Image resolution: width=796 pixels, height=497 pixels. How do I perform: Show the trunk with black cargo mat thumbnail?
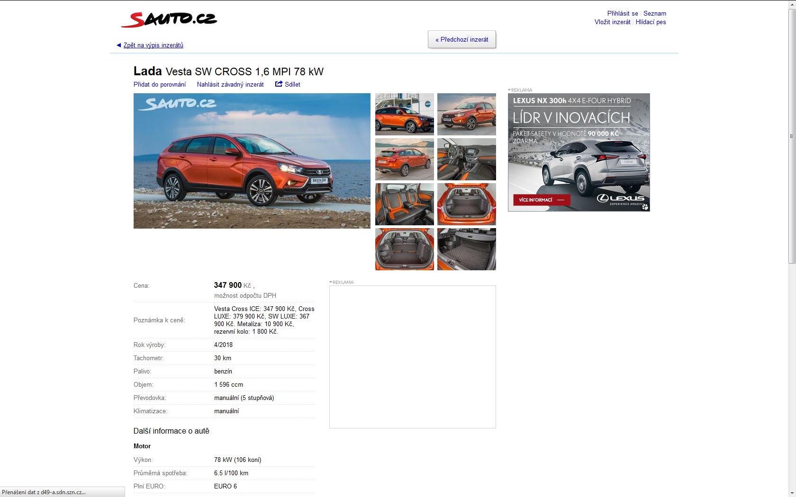coord(466,249)
